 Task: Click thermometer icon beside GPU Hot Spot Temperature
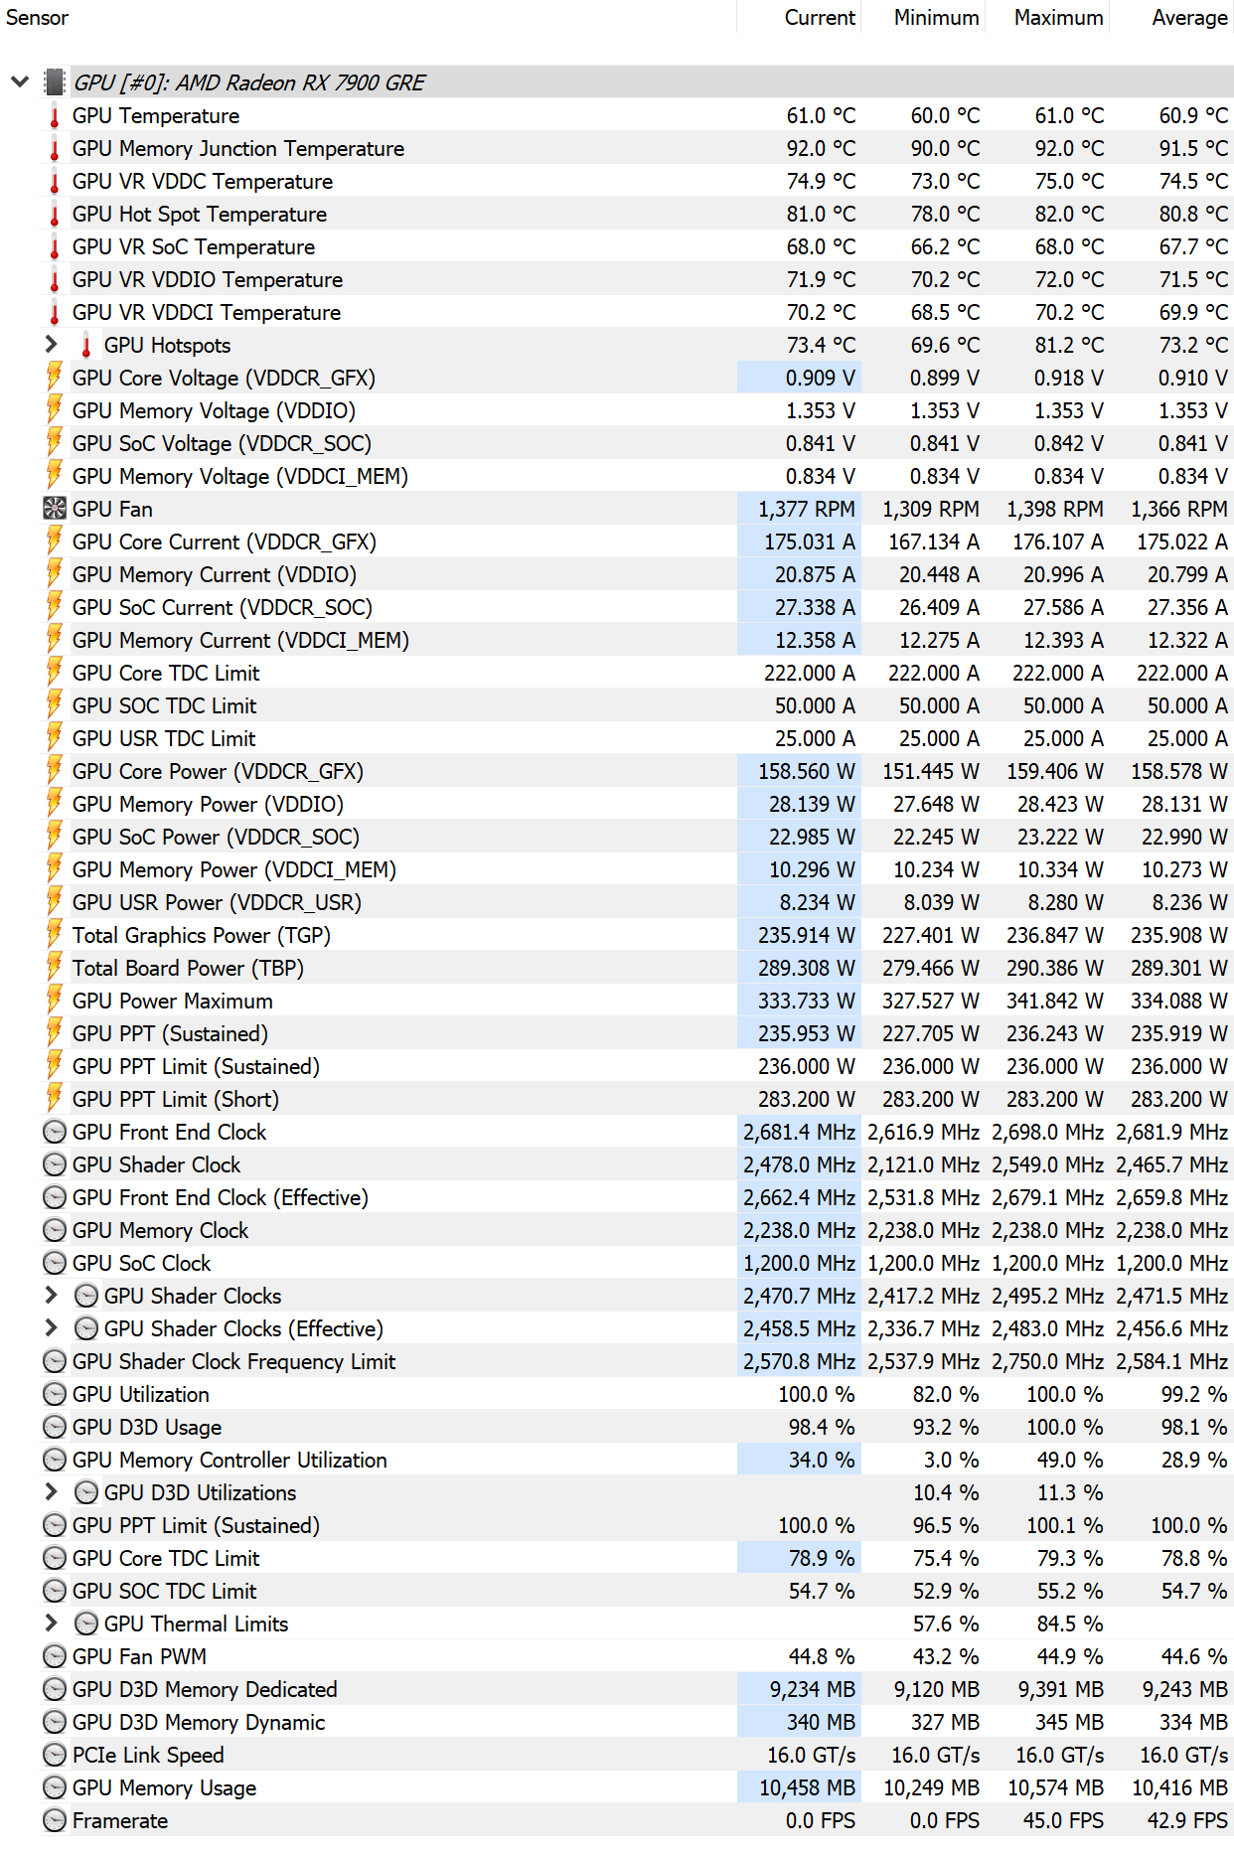[55, 215]
